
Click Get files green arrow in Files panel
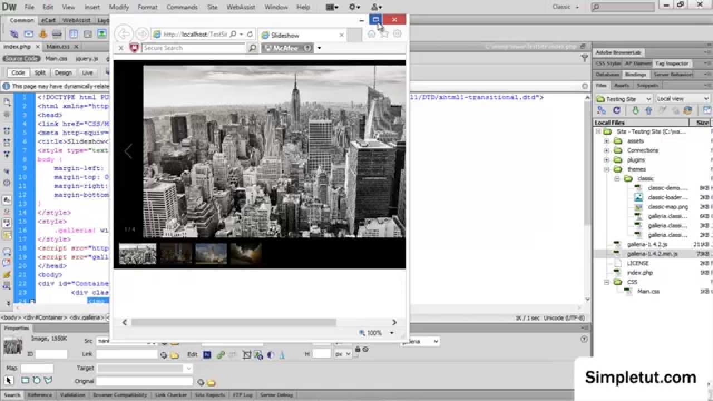(636, 110)
